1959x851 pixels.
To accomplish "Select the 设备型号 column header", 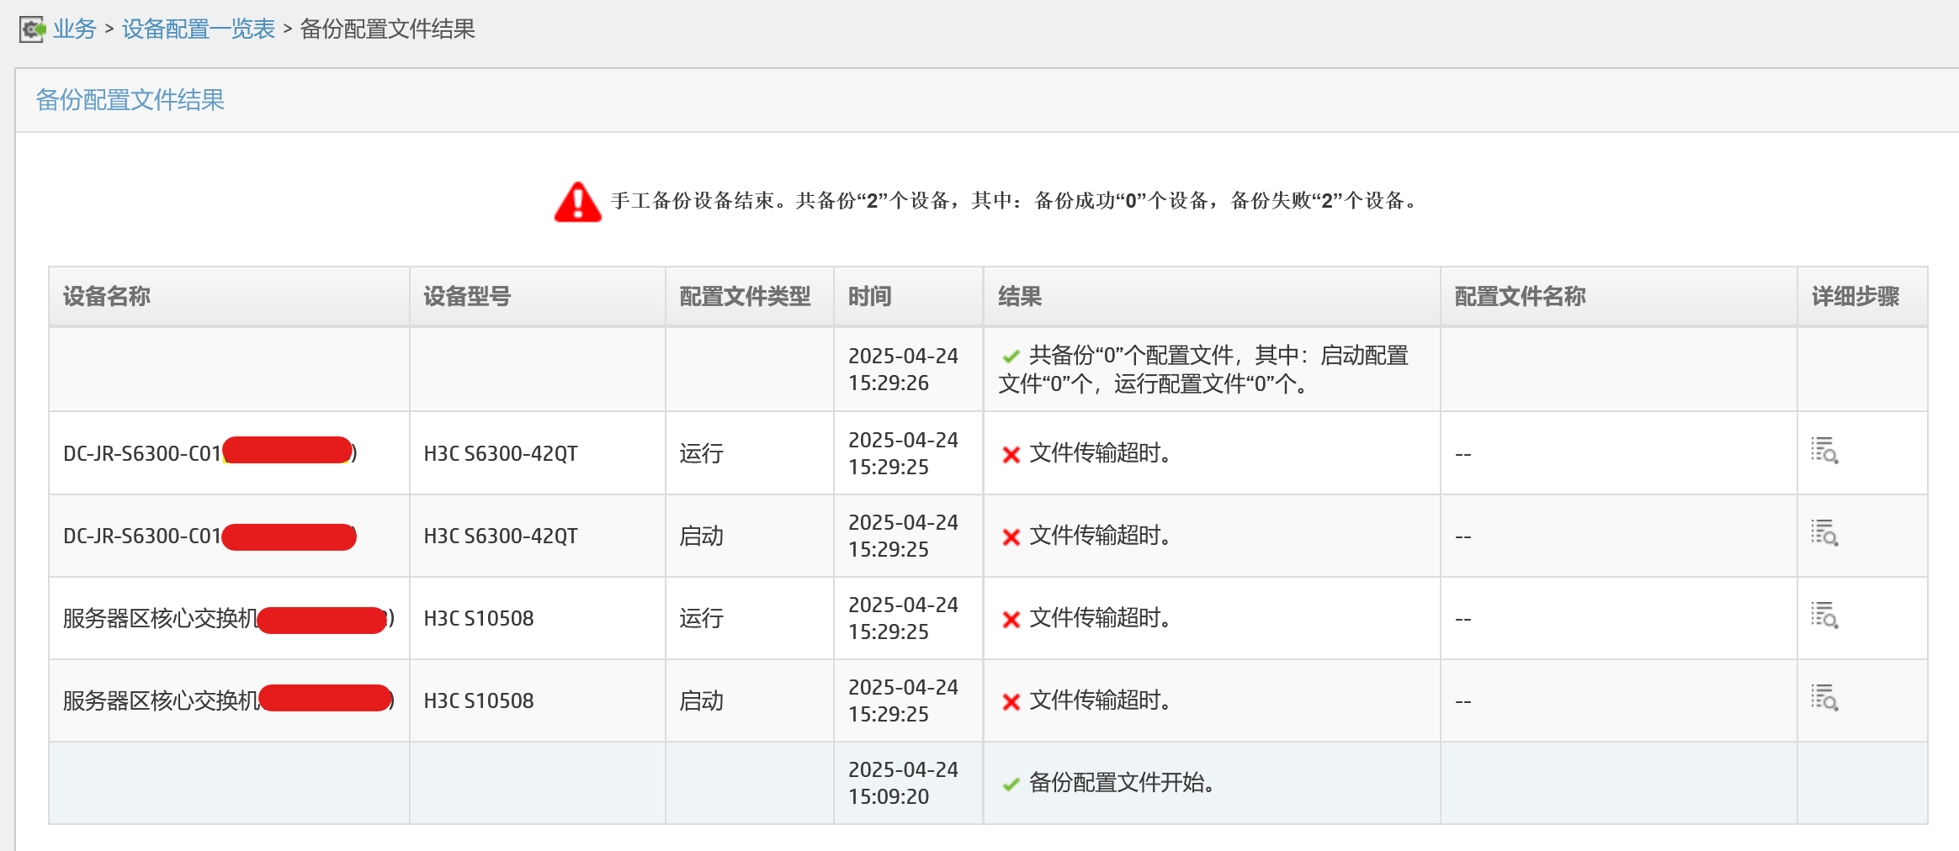I will (x=467, y=297).
